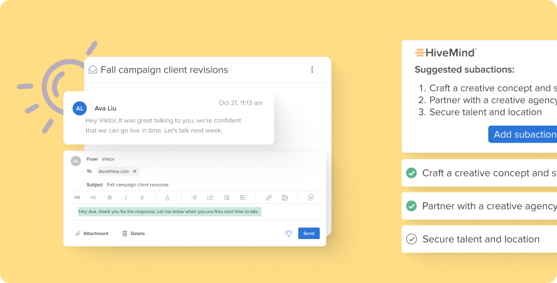
Task: Uncheck the Craft a creative concept subaction
Action: (x=412, y=172)
